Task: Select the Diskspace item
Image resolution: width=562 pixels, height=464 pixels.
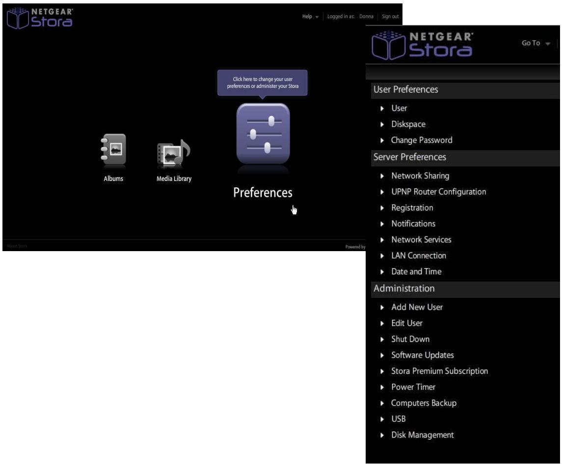Action: (408, 124)
